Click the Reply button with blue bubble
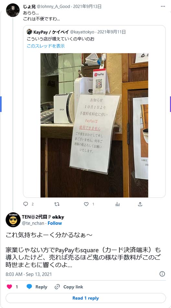The image size is (171, 308). (x=37, y=287)
